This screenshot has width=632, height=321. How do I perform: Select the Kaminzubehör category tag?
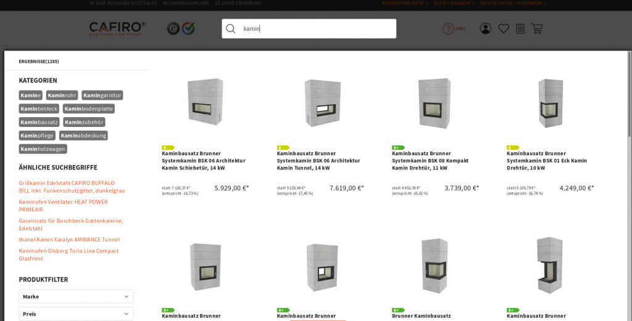84,122
